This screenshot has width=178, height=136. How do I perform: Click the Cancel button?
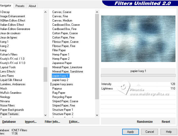(149, 132)
